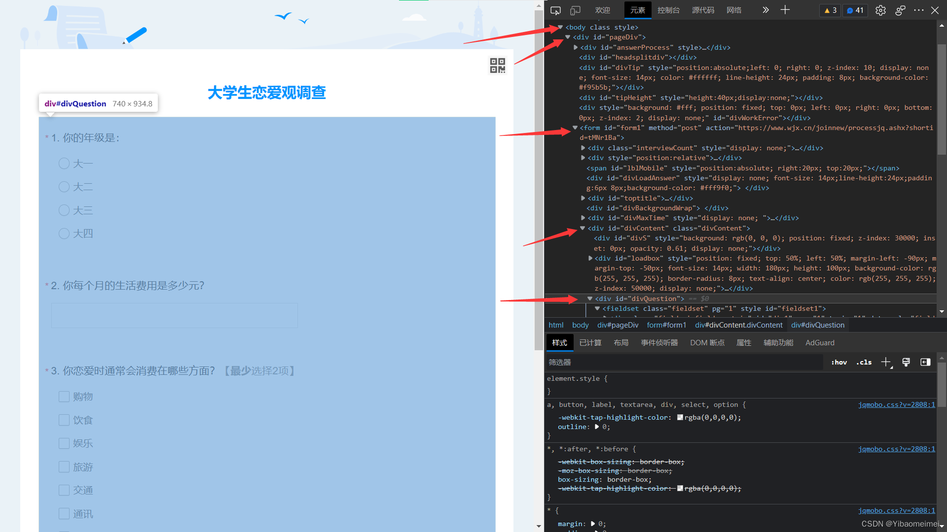
Task: Collapse the form1 element node
Action: click(x=575, y=128)
